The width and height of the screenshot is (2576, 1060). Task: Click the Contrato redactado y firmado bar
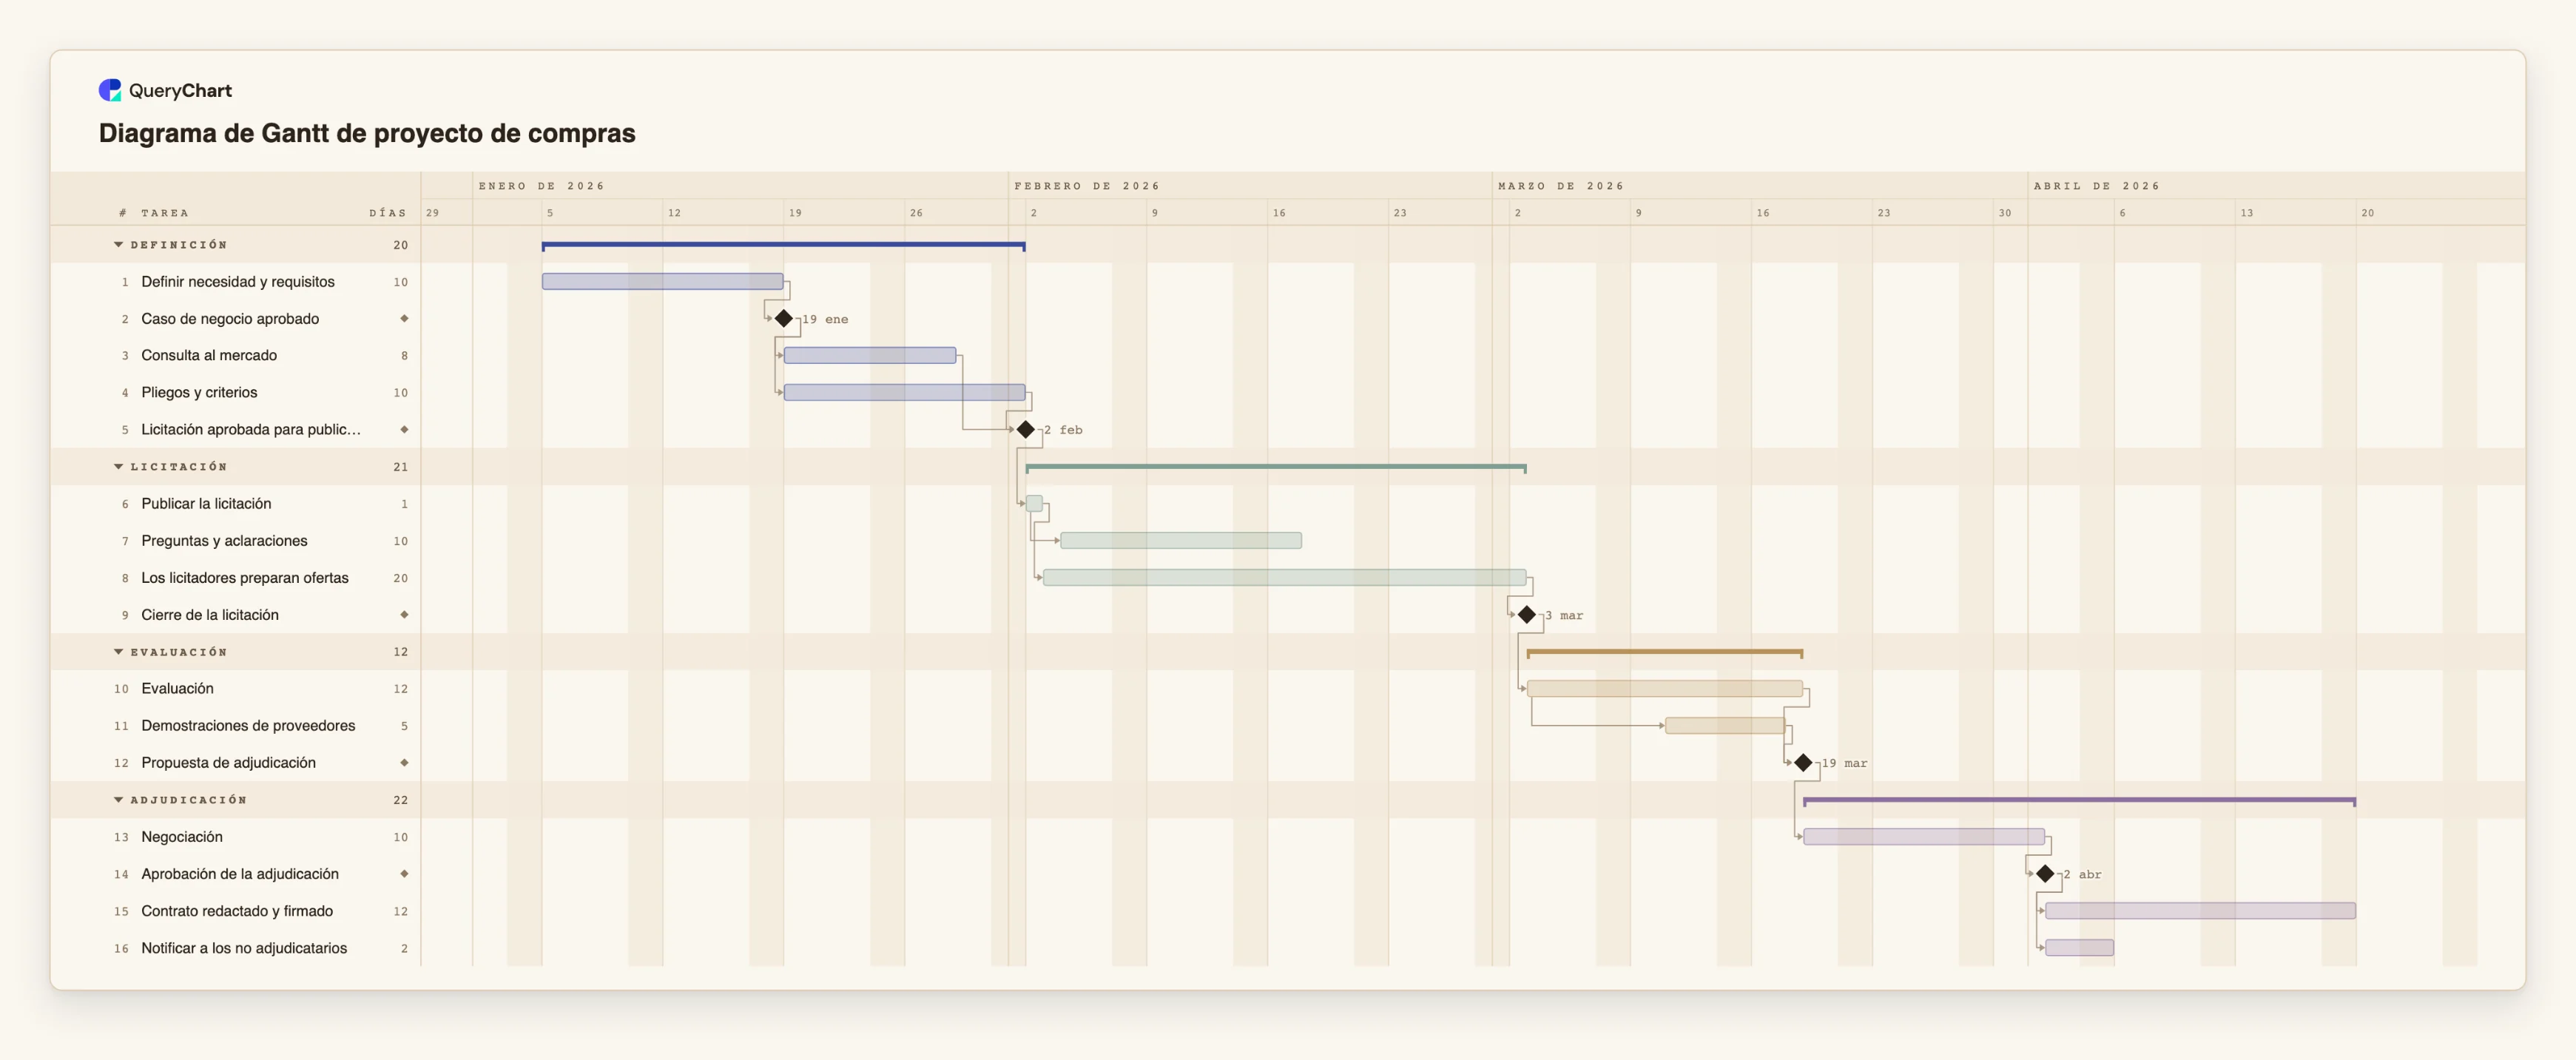2200,911
